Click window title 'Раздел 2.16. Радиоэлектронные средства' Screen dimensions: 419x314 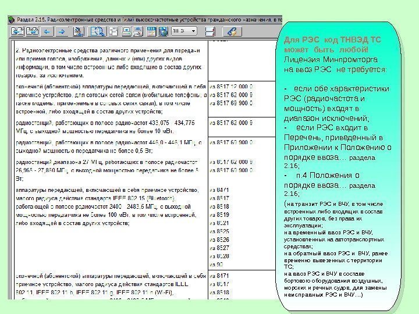click(x=72, y=20)
